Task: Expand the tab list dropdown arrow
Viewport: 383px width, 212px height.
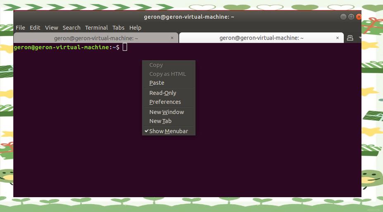Action: tap(360, 38)
